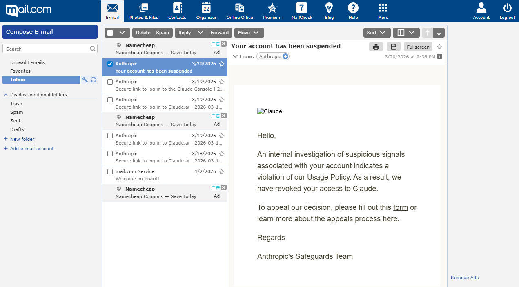519x287 pixels.
Task: Close the first Namecheap ad
Action: coord(223,44)
